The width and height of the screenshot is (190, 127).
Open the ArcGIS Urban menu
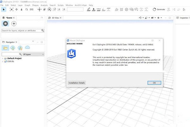point(81,5)
